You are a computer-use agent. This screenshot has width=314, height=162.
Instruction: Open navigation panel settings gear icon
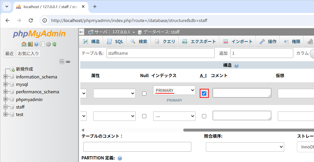(x=48, y=44)
